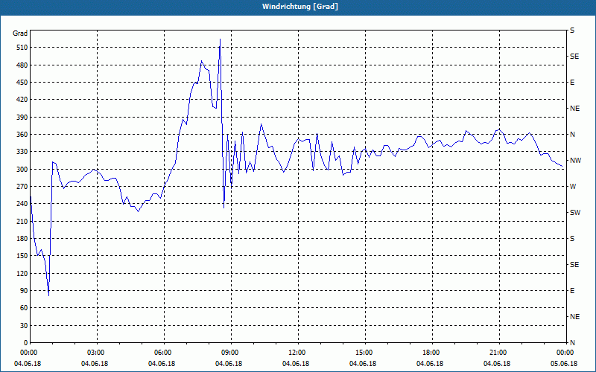Click the 06:00 time label
The height and width of the screenshot is (372, 596).
(162, 353)
